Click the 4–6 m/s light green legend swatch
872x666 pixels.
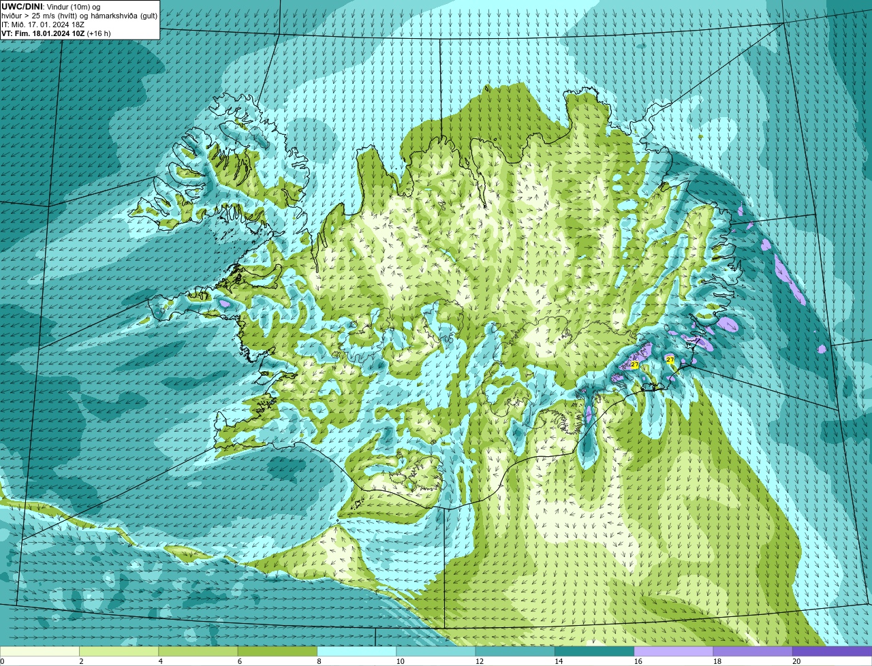198,651
